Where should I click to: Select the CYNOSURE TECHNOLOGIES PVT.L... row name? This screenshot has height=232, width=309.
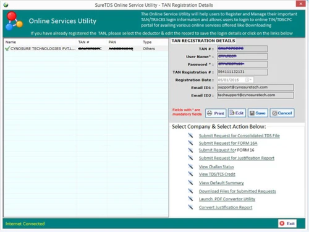[x=43, y=49]
